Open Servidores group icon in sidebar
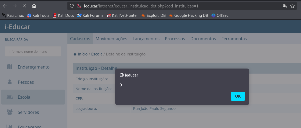 10,112
